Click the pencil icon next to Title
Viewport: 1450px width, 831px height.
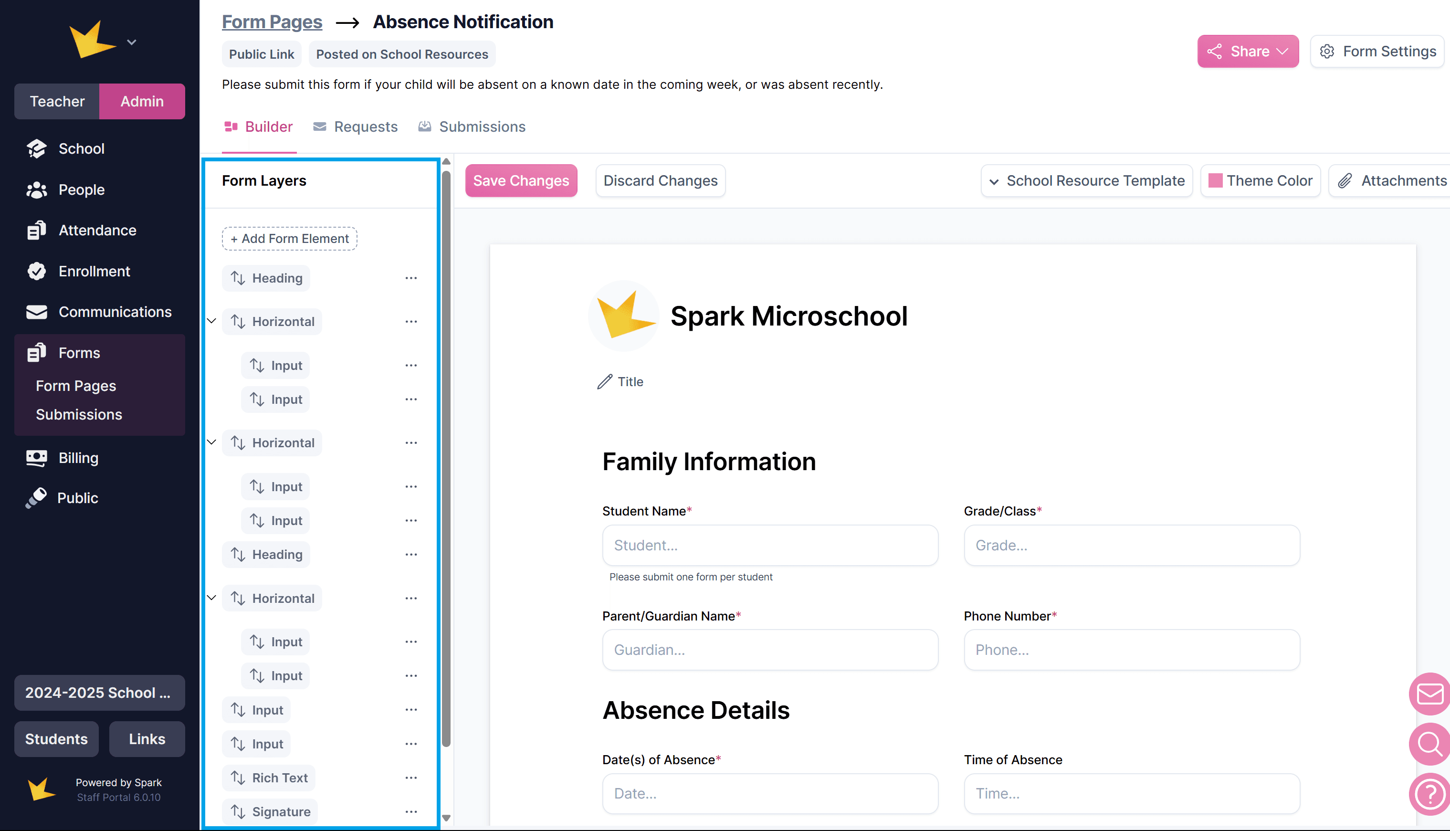point(605,382)
